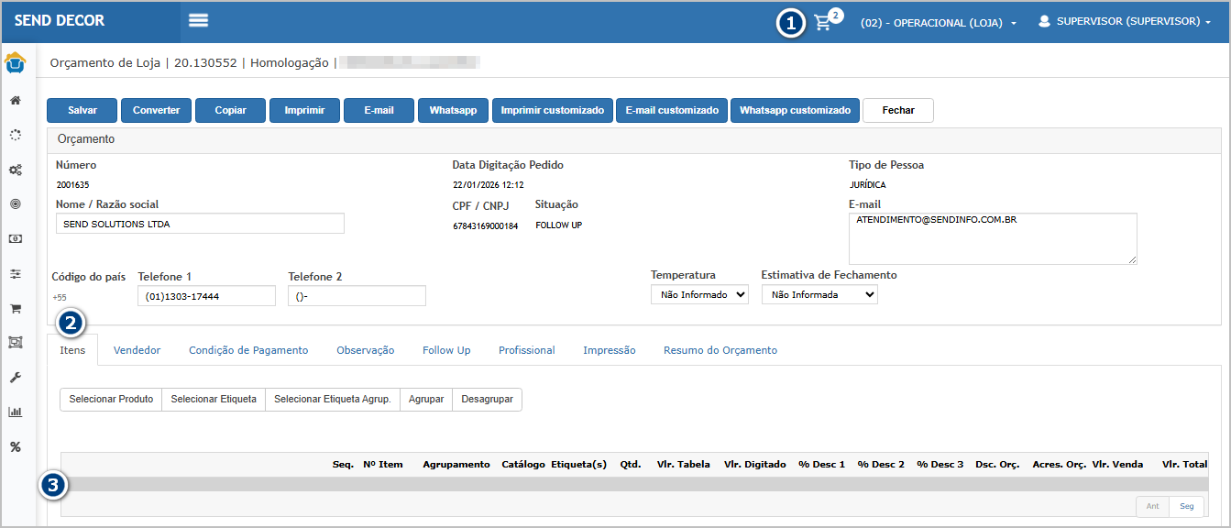Open the bar chart reports icon
This screenshot has height=528, width=1231.
[x=16, y=412]
